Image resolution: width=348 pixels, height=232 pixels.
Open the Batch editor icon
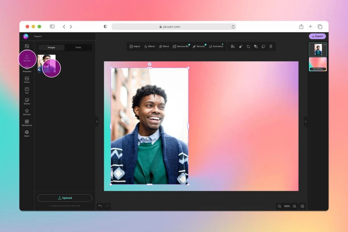tap(27, 133)
